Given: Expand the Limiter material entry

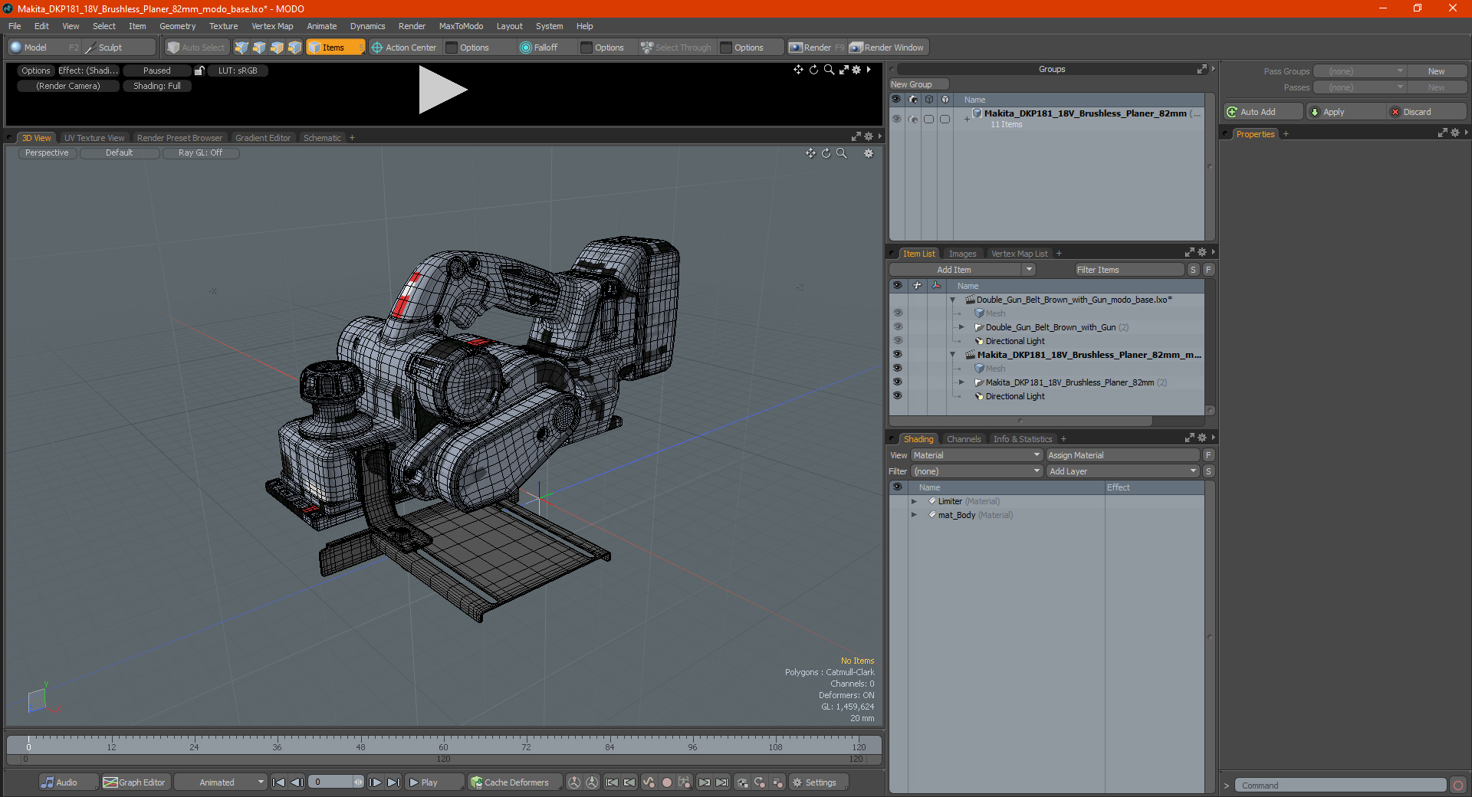Looking at the screenshot, I should coord(914,501).
